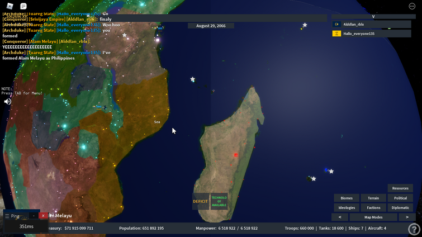Image resolution: width=422 pixels, height=237 pixels.
Task: Click the 'Woo hoo' chat message
Action: (x=111, y=25)
